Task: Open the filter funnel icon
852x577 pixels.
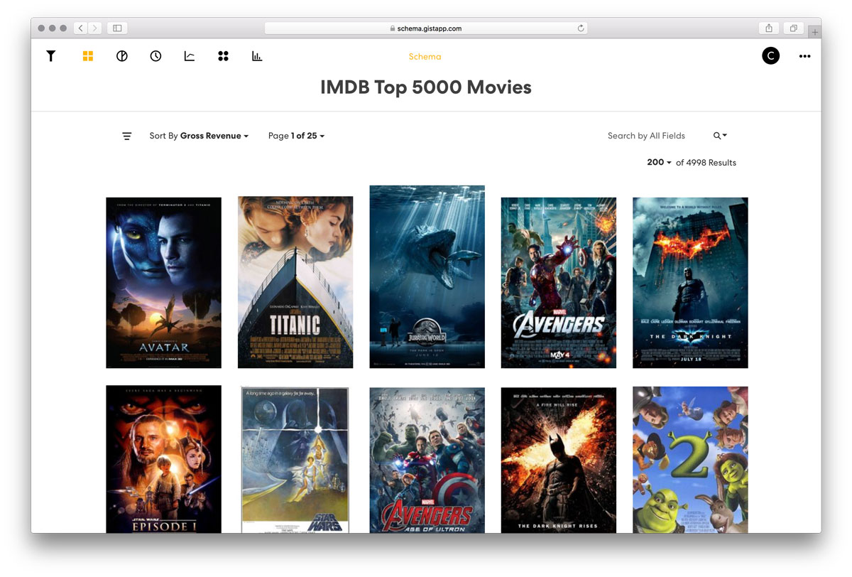Action: (x=51, y=56)
